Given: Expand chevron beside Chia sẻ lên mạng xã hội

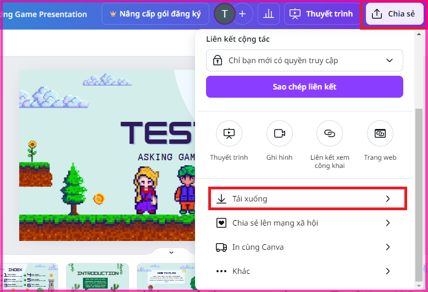Looking at the screenshot, I should 388,223.
